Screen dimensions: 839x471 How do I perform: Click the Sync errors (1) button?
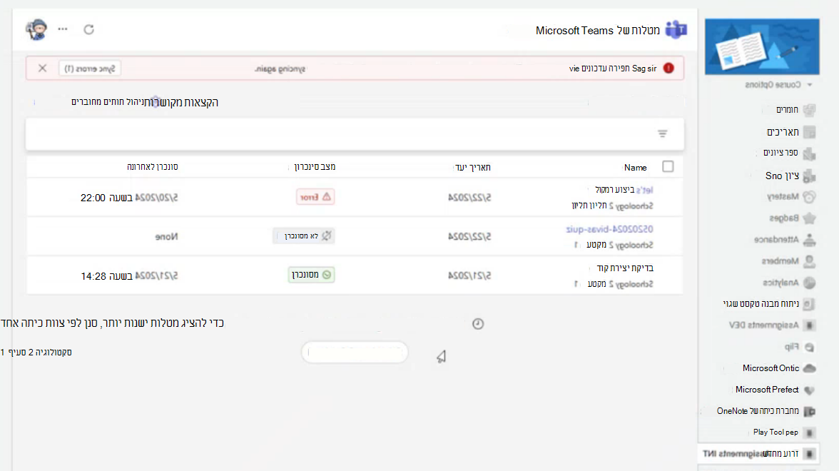click(x=90, y=69)
